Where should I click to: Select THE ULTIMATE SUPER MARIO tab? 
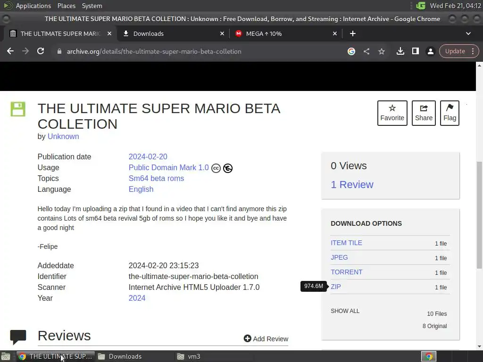(59, 33)
